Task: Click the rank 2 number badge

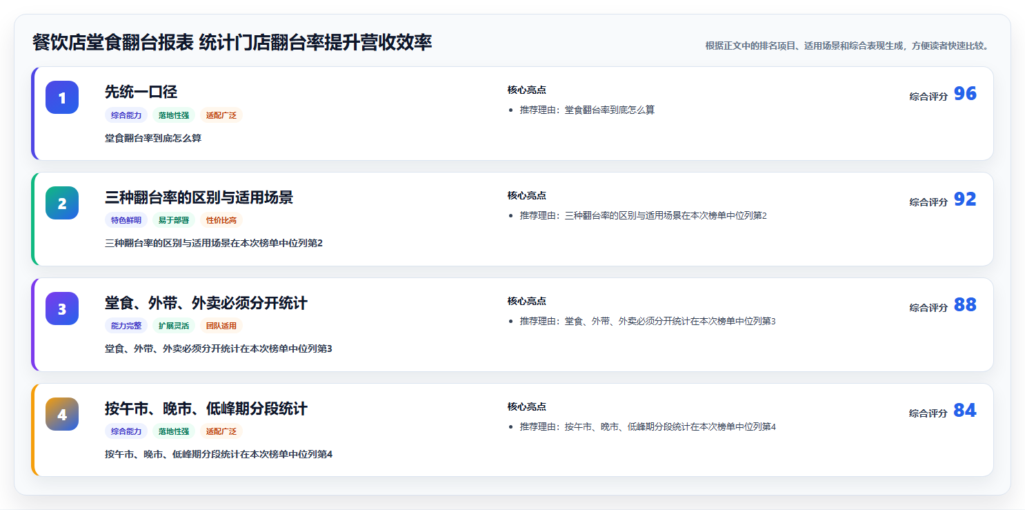Action: [62, 203]
